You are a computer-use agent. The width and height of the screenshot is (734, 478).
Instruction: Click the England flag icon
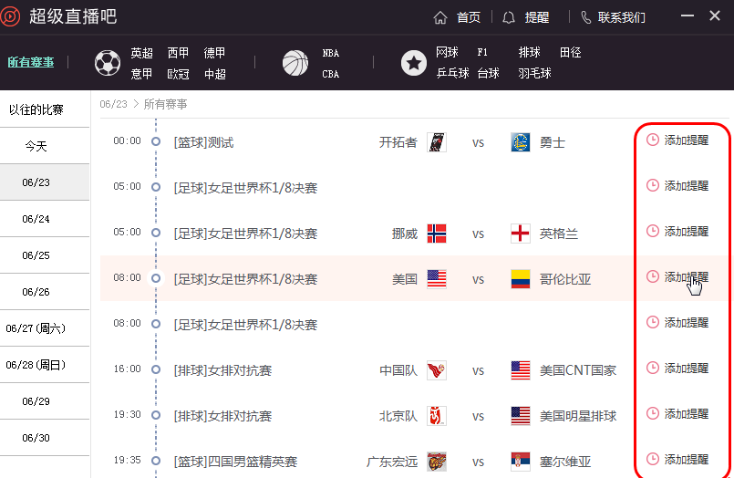tap(520, 234)
